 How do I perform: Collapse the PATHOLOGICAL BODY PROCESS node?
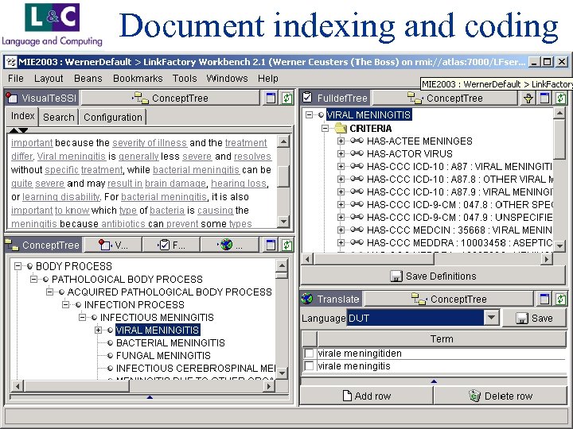pyautogui.click(x=33, y=279)
